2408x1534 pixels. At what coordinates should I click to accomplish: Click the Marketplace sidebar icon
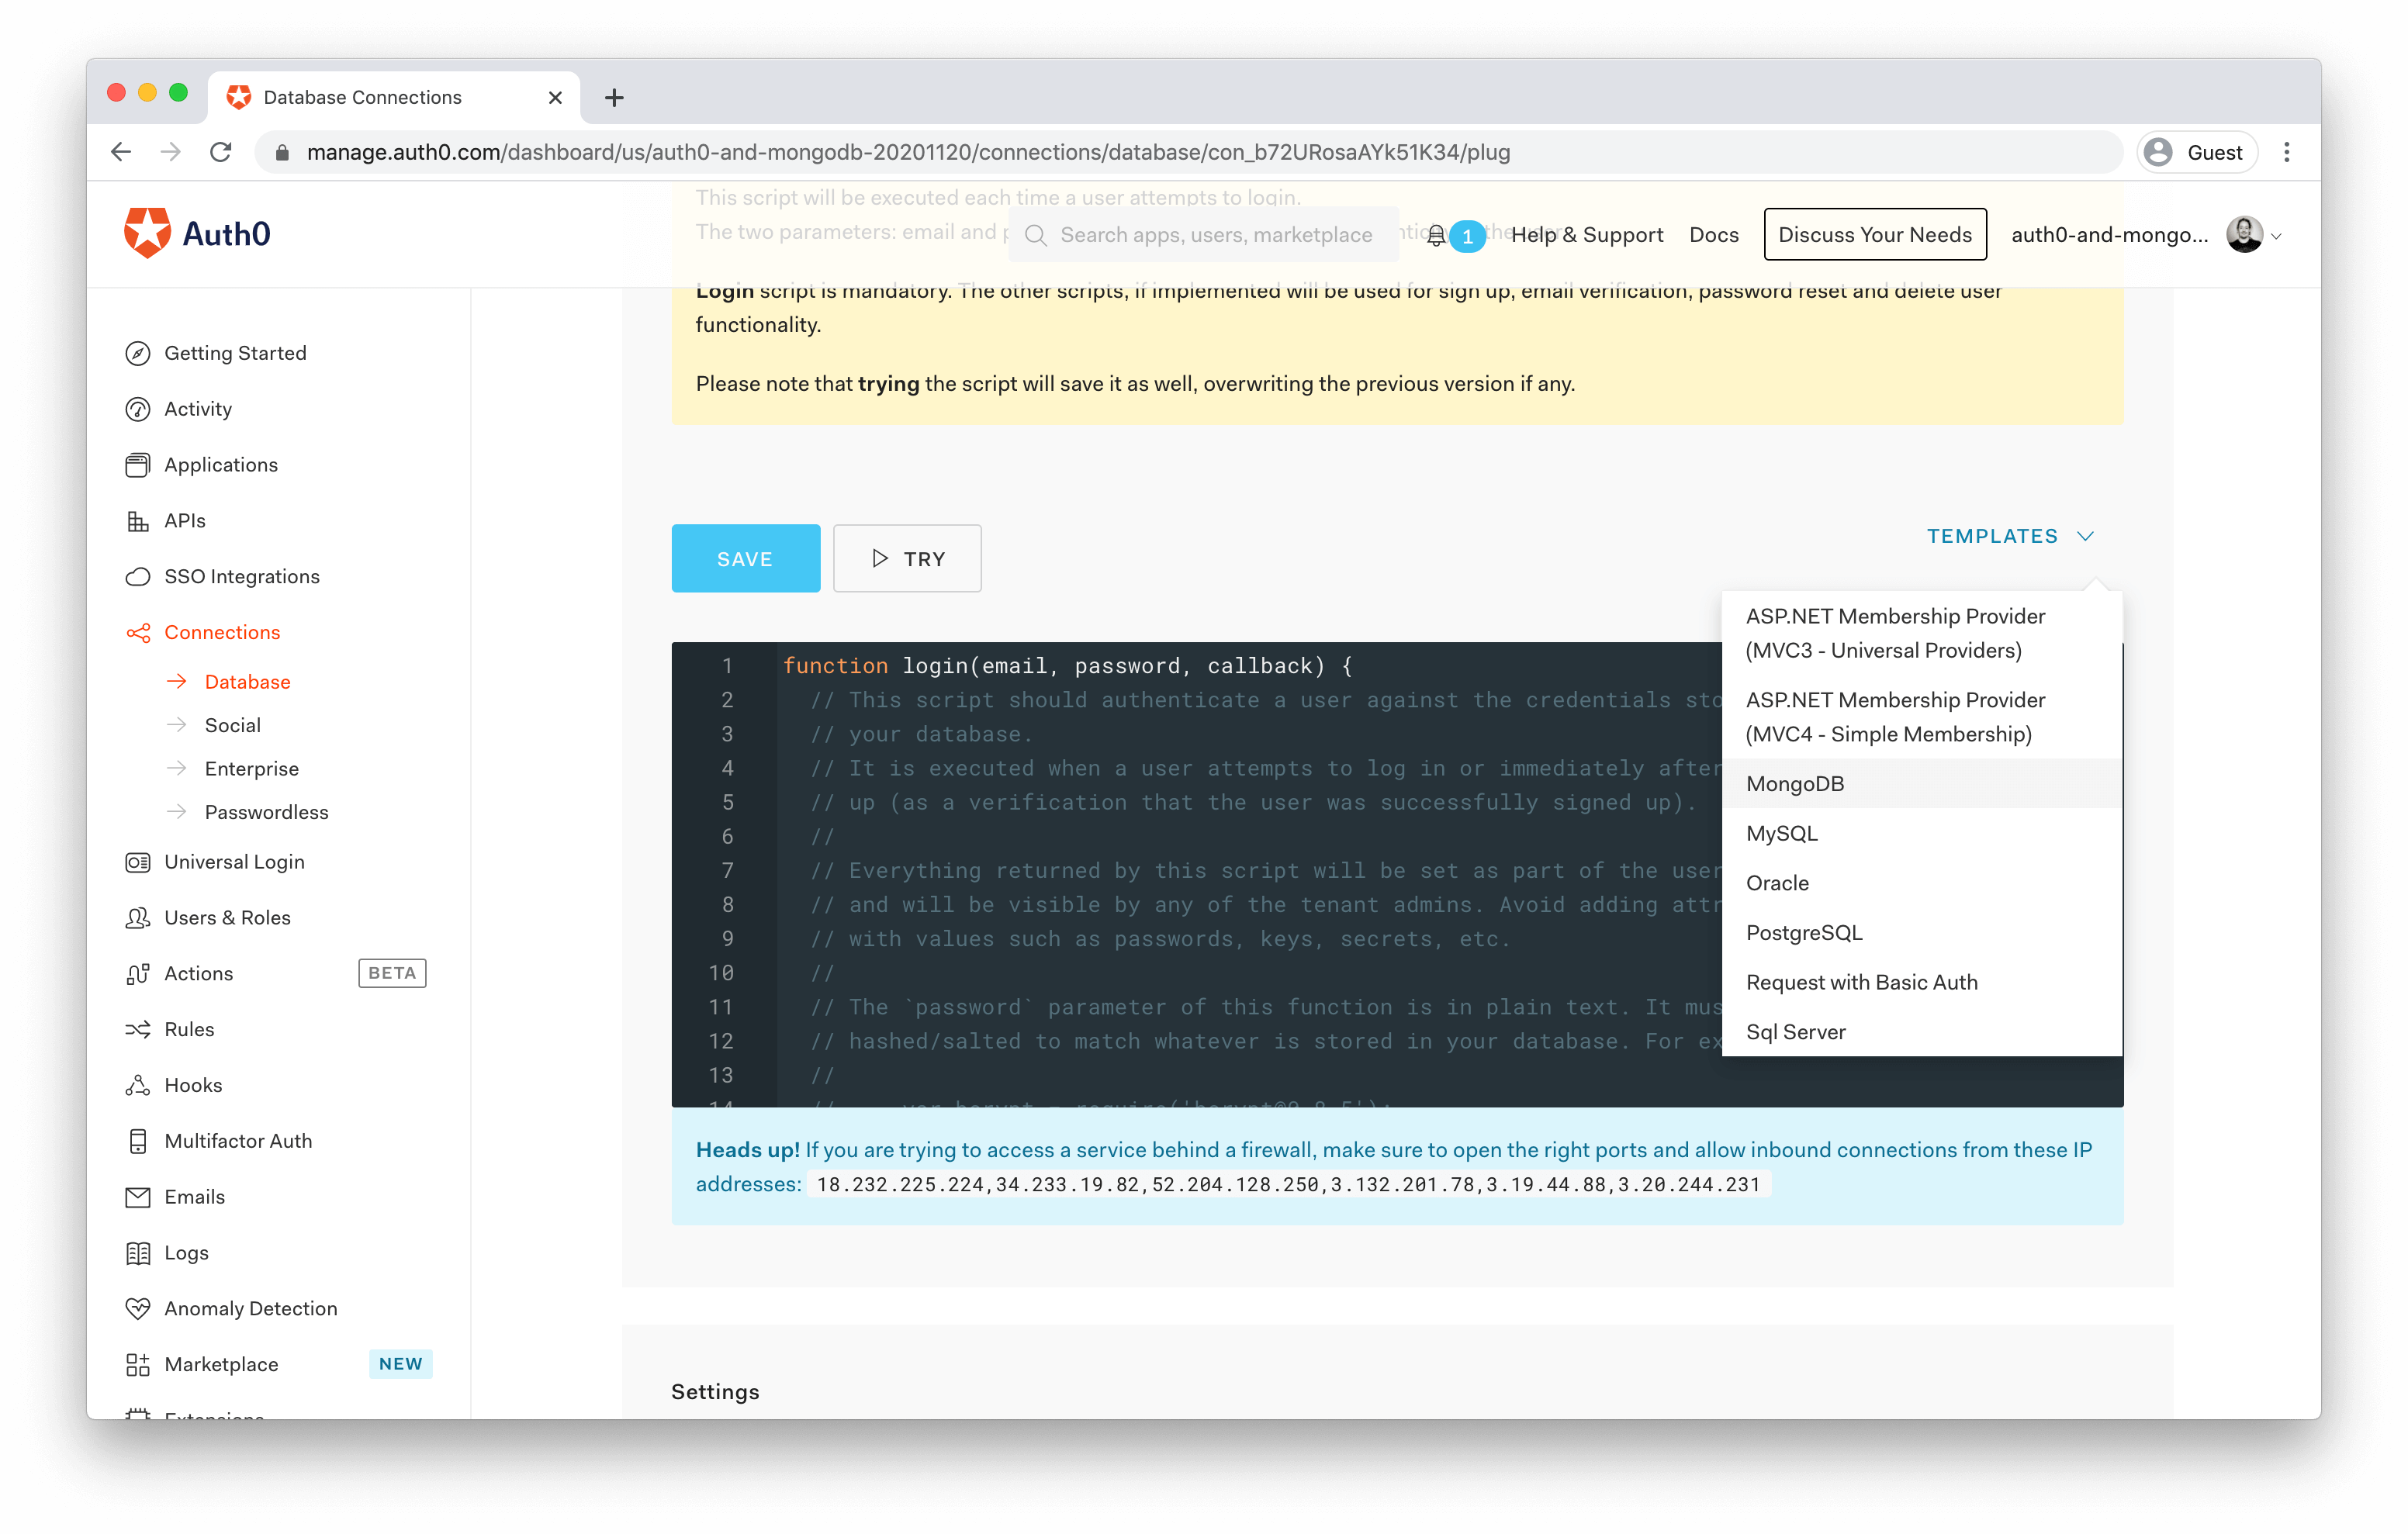point(139,1363)
